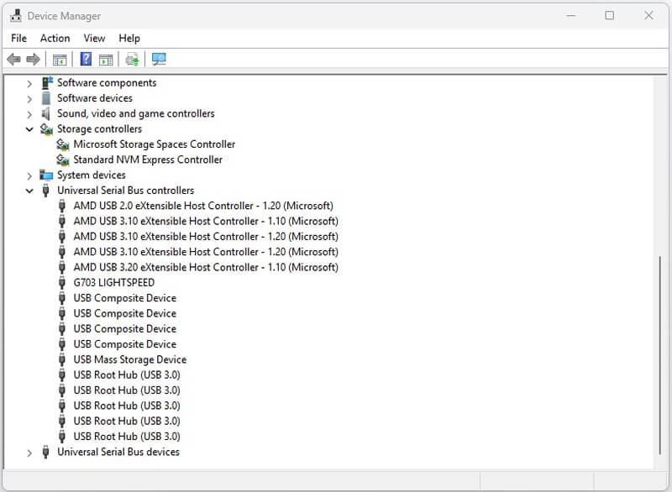Click the Universal Serial Bus controllers icon
The image size is (672, 492).
pyautogui.click(x=46, y=191)
